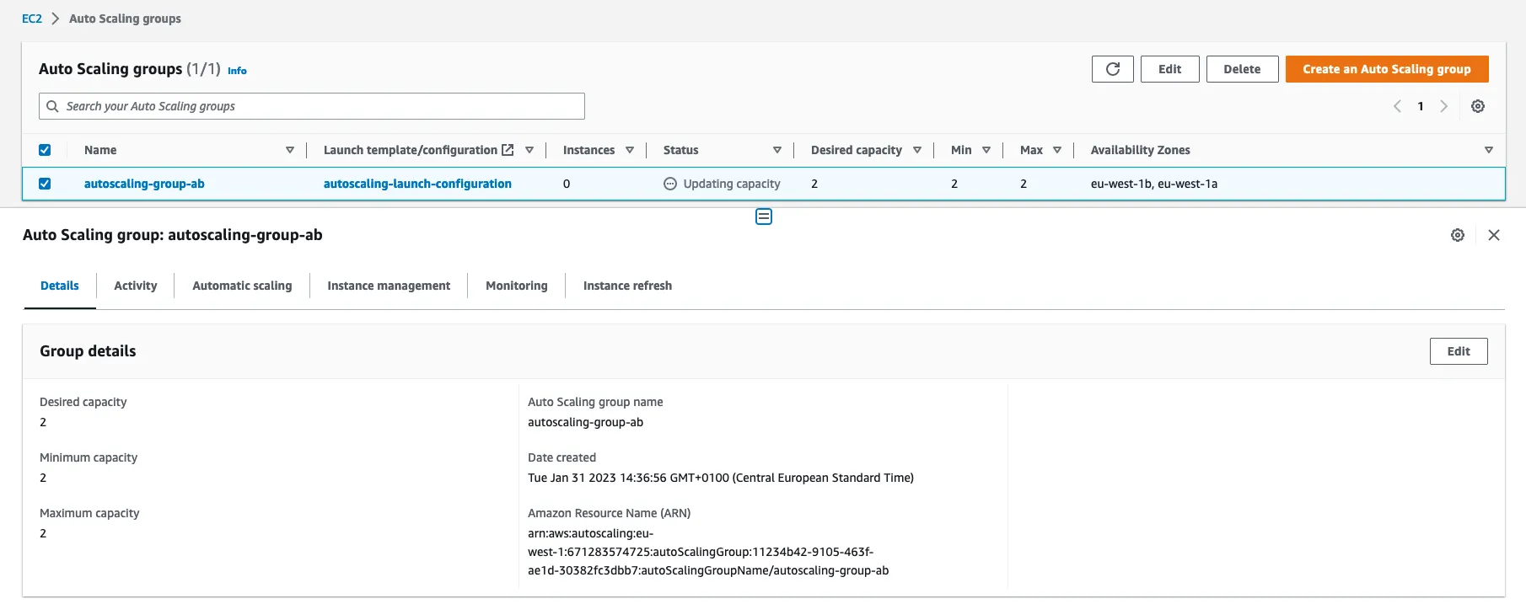The image size is (1526, 604).
Task: Open table preferences gear icon
Action: point(1478,106)
